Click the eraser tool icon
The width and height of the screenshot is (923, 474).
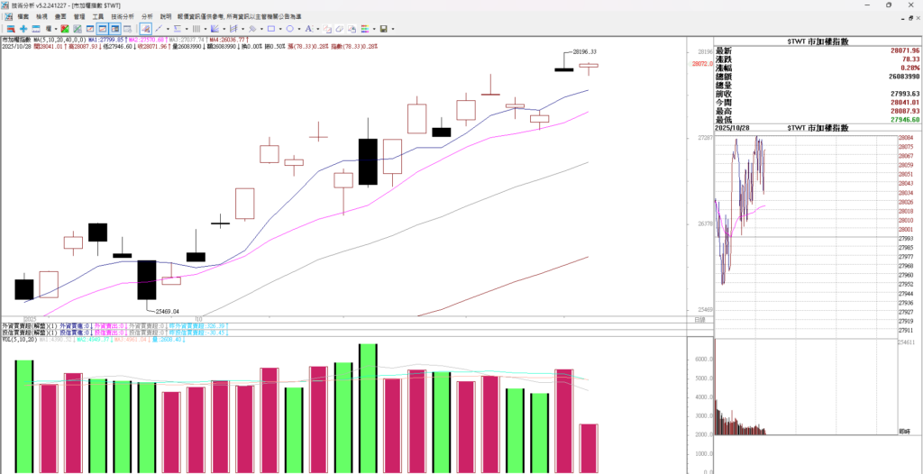click(x=339, y=29)
